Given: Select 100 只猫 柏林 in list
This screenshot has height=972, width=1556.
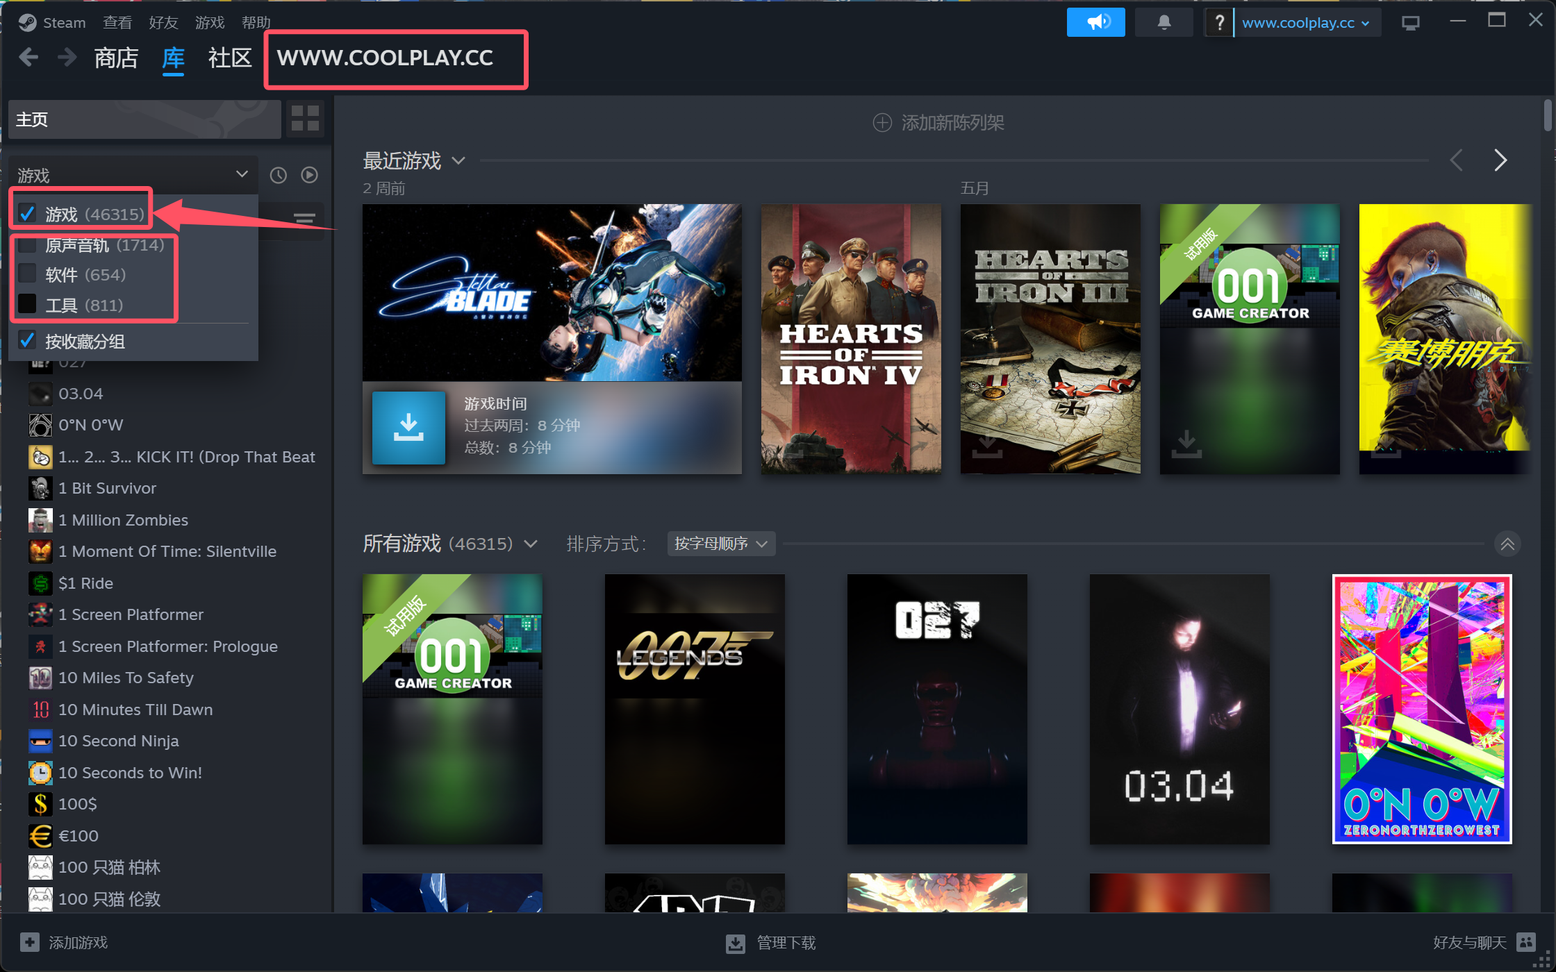Looking at the screenshot, I should (x=109, y=867).
